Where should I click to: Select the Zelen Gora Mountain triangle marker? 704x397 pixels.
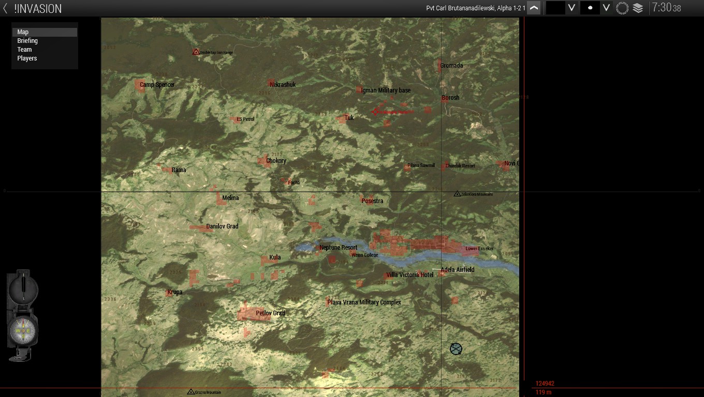(x=457, y=194)
